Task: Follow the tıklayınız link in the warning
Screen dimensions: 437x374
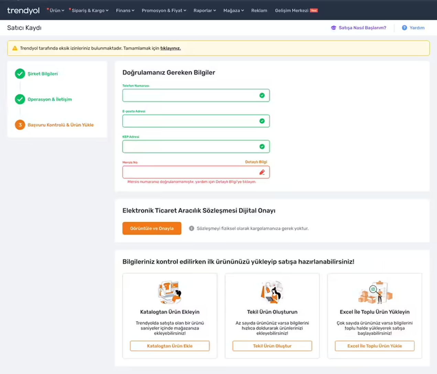Action: click(171, 48)
